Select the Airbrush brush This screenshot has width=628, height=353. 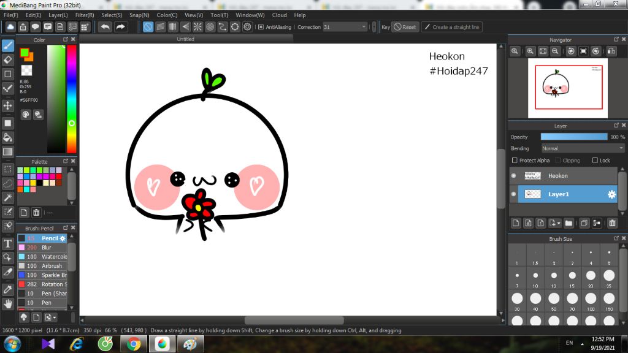point(42,266)
